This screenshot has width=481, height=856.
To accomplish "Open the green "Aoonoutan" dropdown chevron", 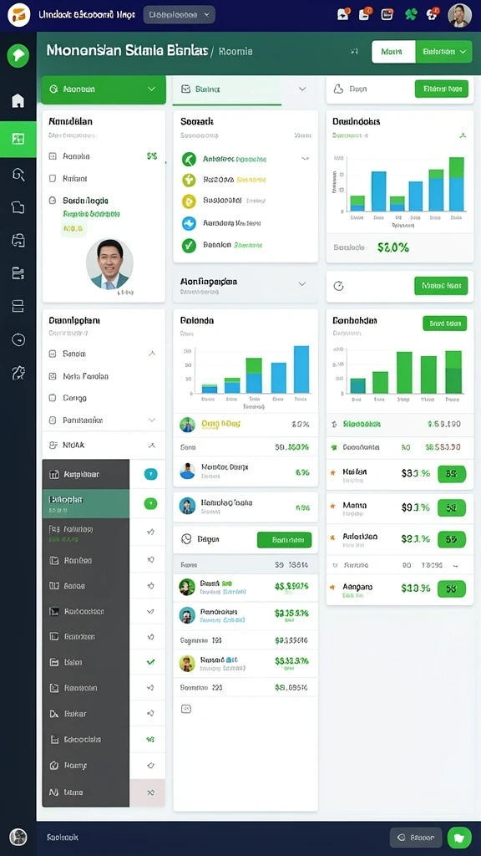I will (152, 89).
